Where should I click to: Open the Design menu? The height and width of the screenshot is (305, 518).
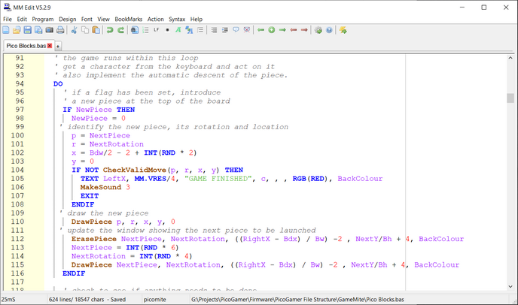(x=68, y=19)
